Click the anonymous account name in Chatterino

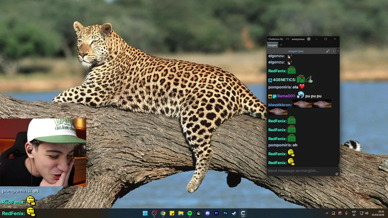(x=298, y=39)
